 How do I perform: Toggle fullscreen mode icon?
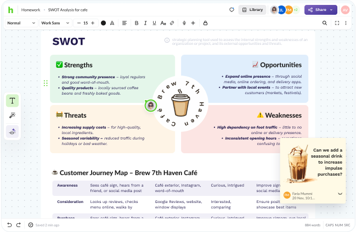pos(337,23)
